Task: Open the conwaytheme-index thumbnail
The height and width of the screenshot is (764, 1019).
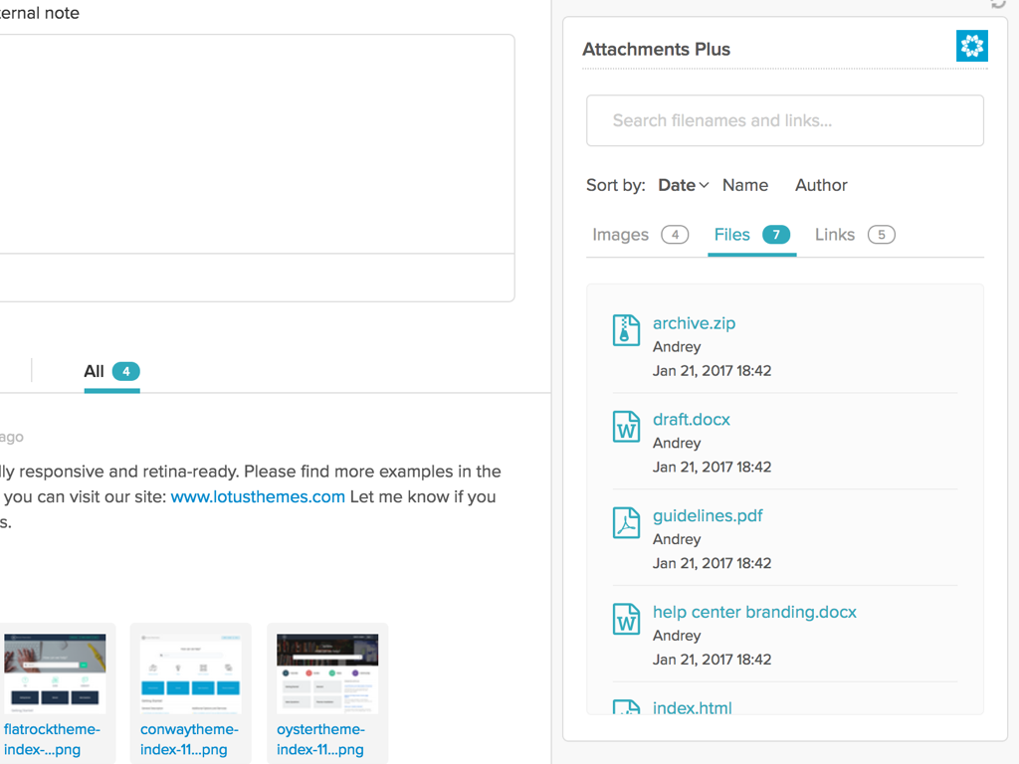Action: pyautogui.click(x=190, y=672)
